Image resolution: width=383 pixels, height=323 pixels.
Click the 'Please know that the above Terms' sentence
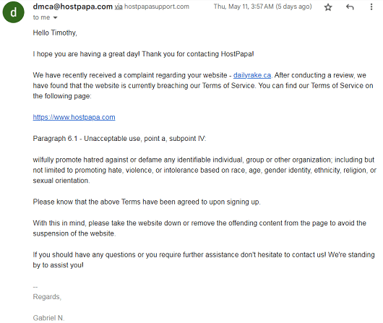[x=147, y=202]
